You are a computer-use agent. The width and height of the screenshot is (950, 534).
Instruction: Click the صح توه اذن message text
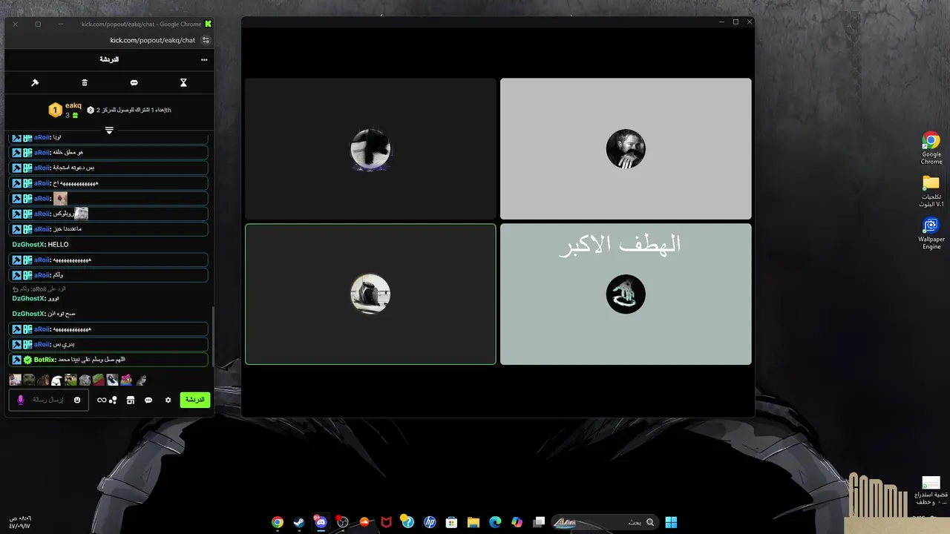pyautogui.click(x=62, y=314)
